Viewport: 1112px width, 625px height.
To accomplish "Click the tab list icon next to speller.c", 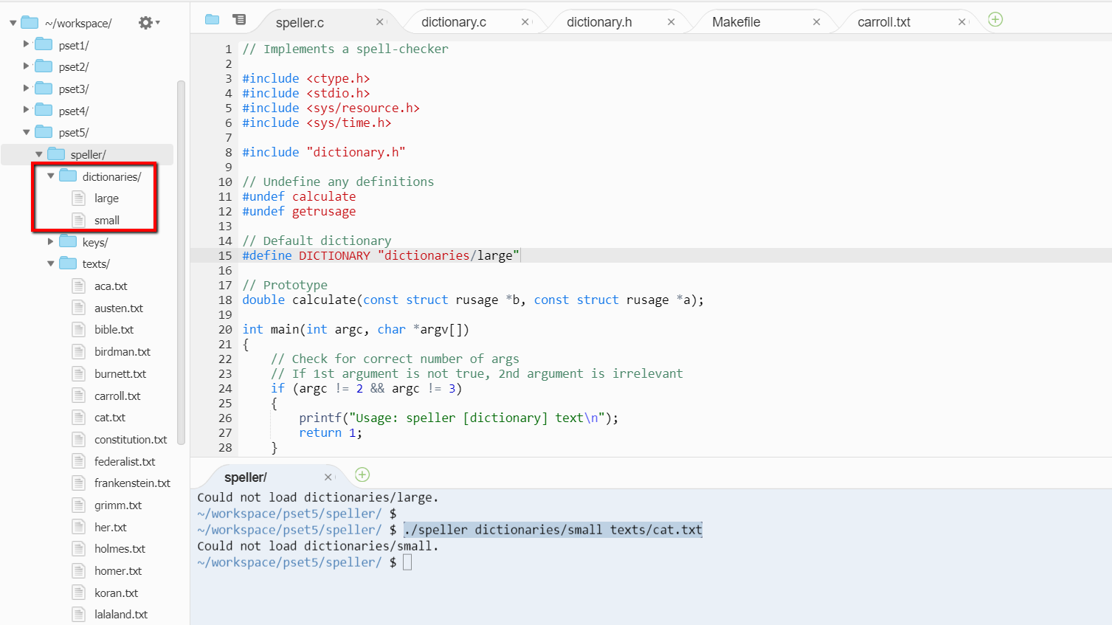I will point(239,20).
